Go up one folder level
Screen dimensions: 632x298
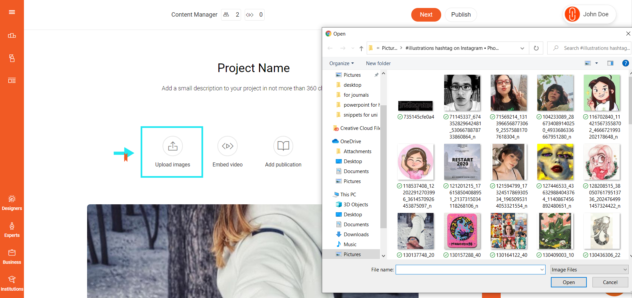pos(361,49)
